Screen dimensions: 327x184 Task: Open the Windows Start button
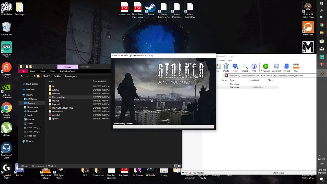[x=322, y=4]
